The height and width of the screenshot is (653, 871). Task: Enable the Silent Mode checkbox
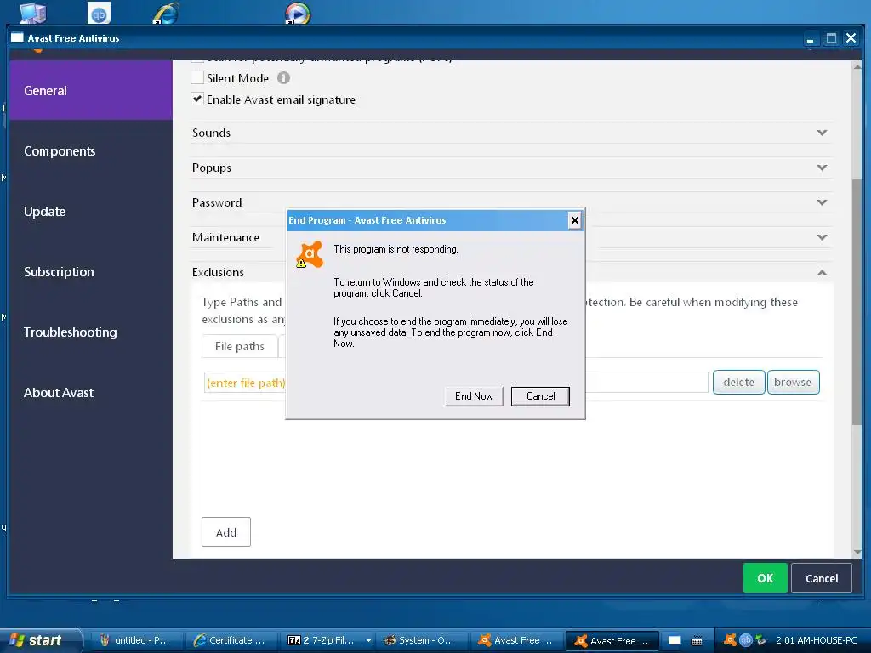196,77
